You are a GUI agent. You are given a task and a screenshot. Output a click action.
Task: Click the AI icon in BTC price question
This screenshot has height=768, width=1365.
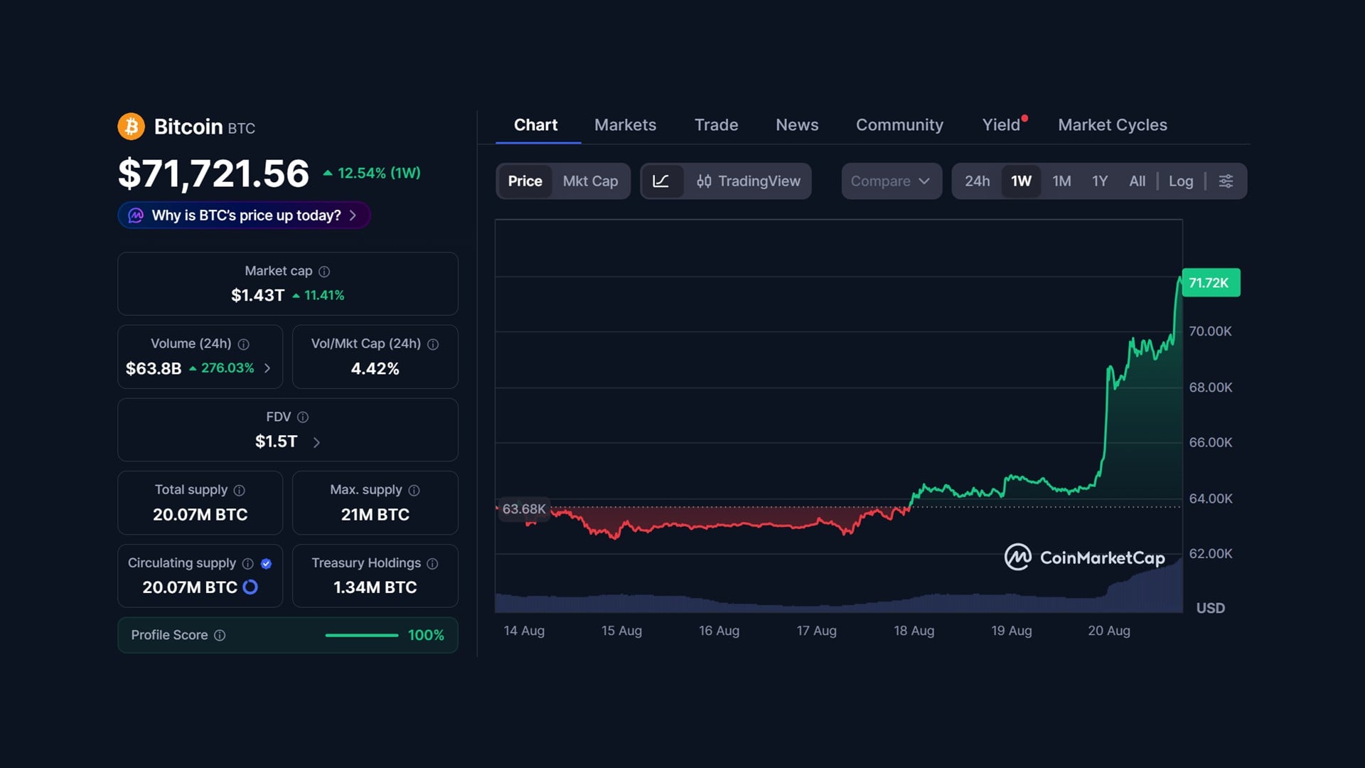click(136, 215)
